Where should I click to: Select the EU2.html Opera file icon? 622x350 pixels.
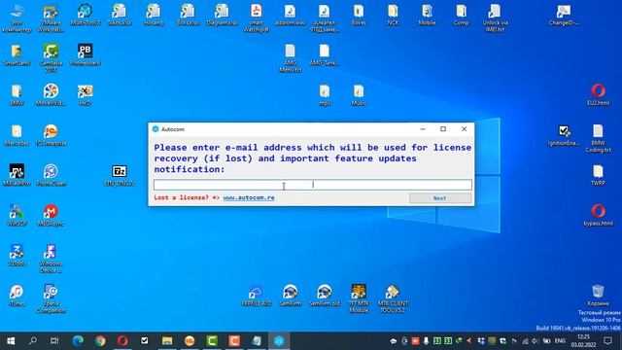(599, 94)
